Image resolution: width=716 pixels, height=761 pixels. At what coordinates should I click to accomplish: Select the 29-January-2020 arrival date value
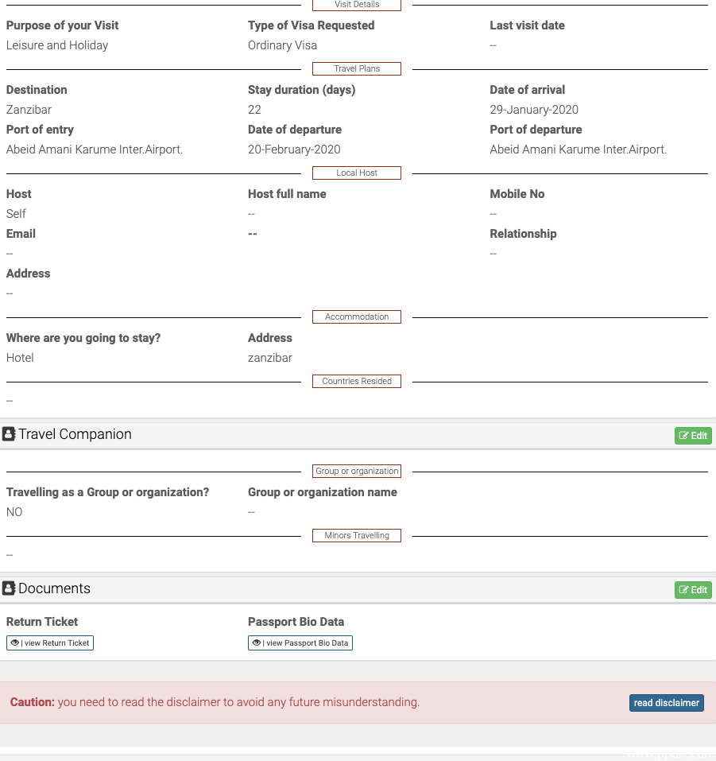tap(534, 110)
